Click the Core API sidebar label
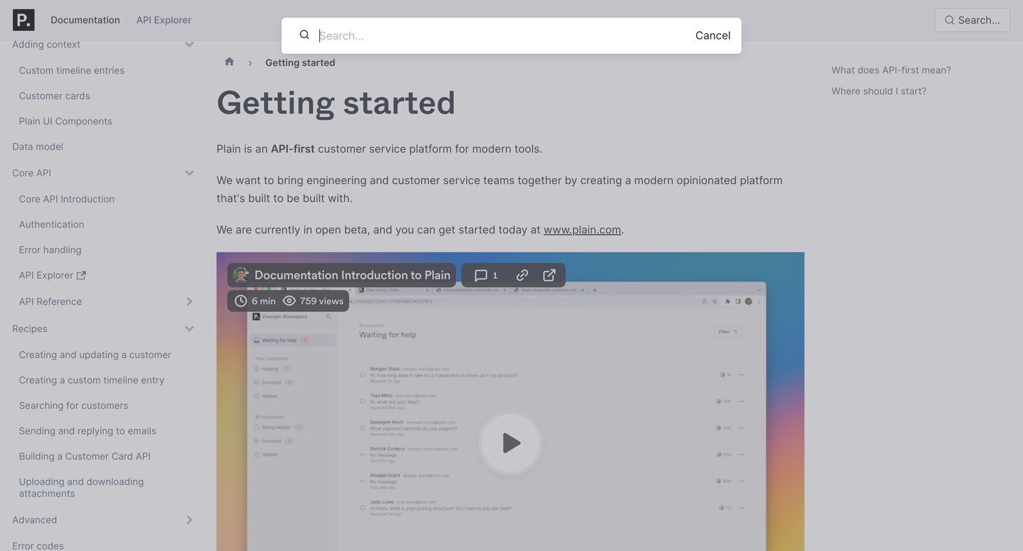 pyautogui.click(x=32, y=173)
